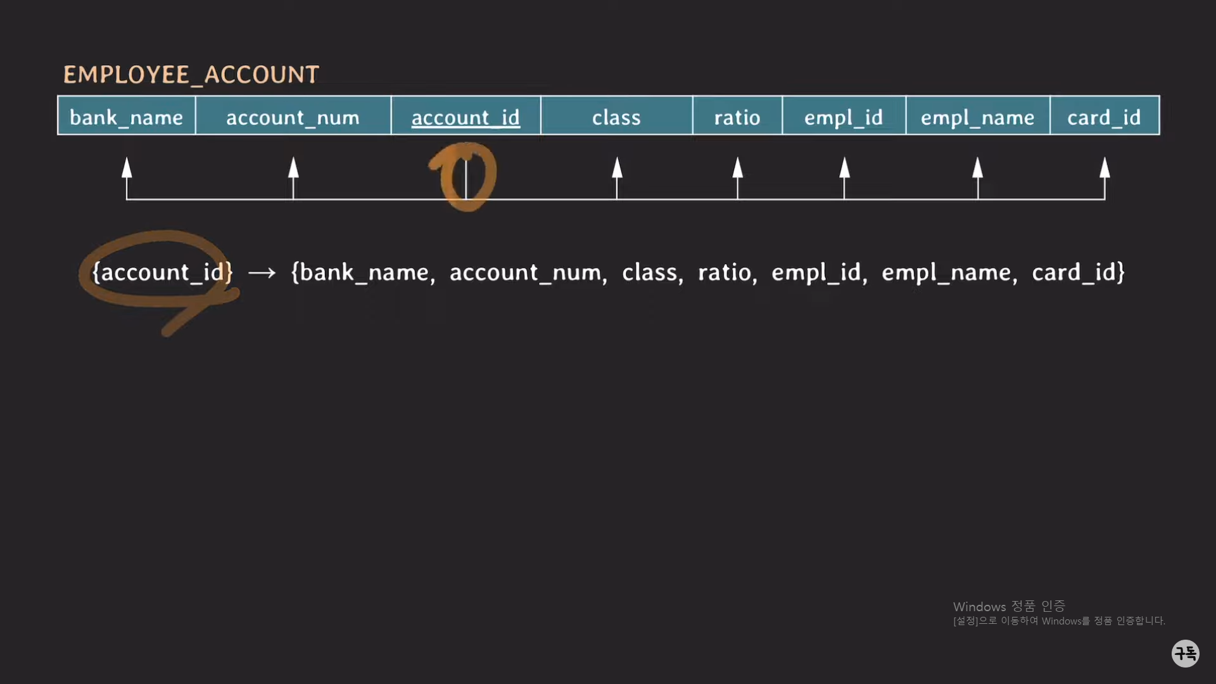Screen dimensions: 1216x684
Task: Click the underlined account_id header cell
Action: (x=465, y=117)
